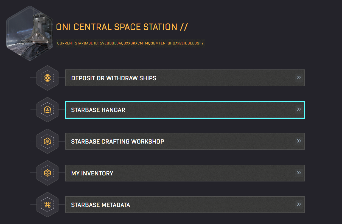This screenshot has height=224, width=342.
Task: Go to My Inventory
Action: click(x=92, y=173)
